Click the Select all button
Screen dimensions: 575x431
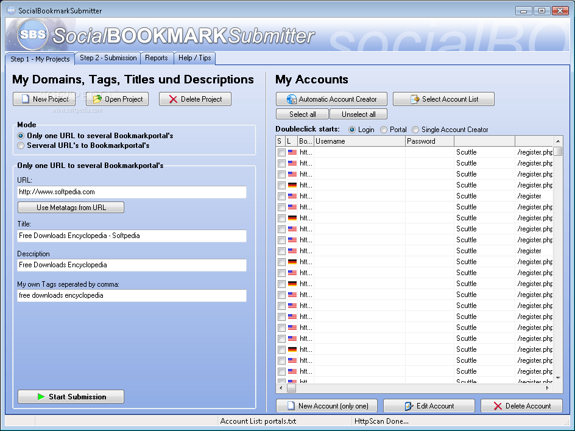point(302,114)
